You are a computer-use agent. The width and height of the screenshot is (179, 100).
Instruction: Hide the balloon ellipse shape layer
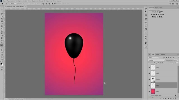click(x=149, y=79)
